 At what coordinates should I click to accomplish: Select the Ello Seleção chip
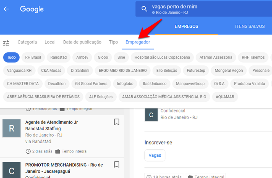pos(167,71)
